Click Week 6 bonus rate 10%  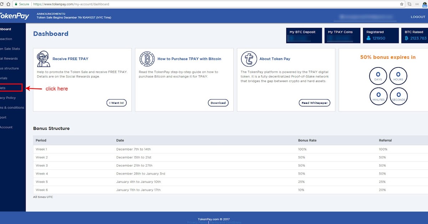tap(301, 190)
